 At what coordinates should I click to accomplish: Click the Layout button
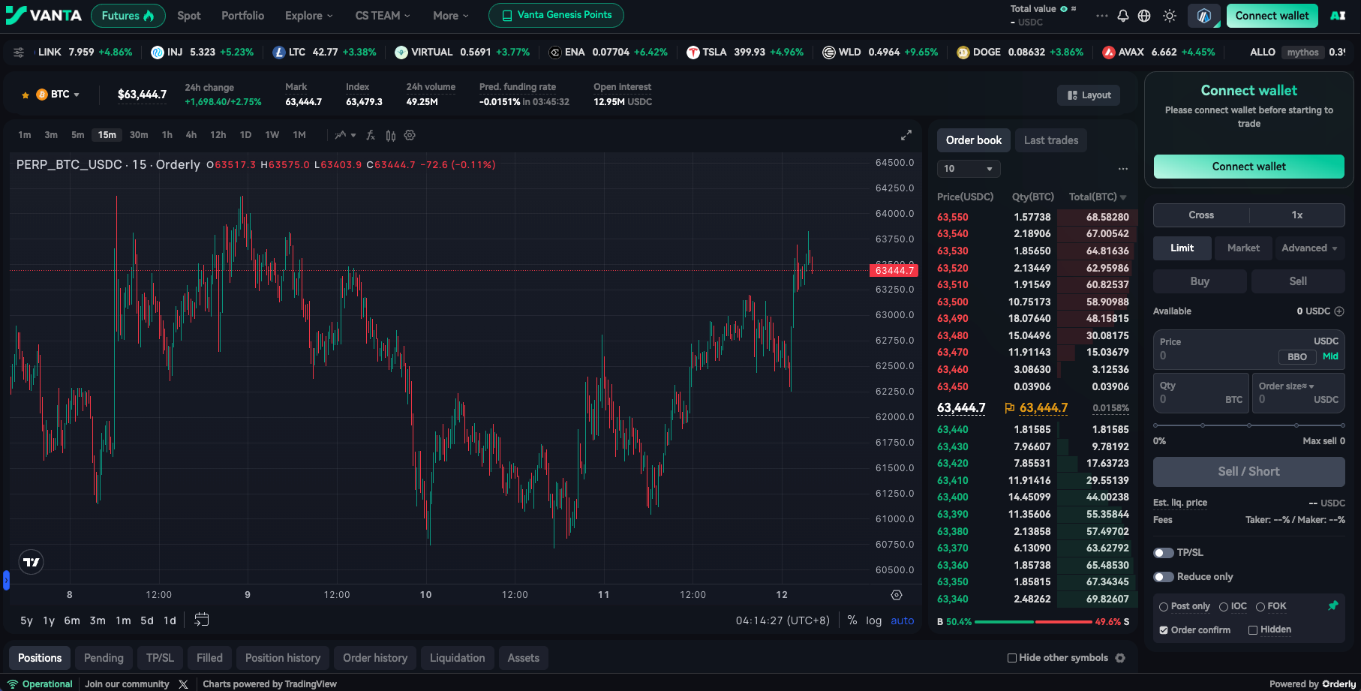pos(1089,95)
